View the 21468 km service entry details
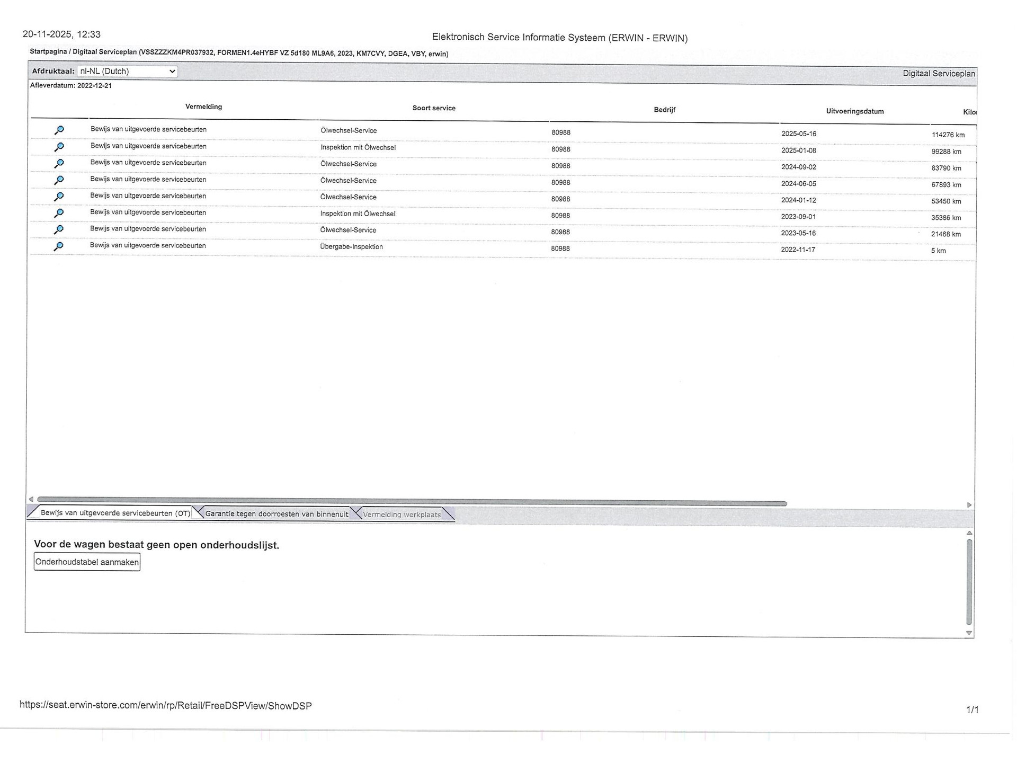This screenshot has width=1017, height=763. coord(59,229)
